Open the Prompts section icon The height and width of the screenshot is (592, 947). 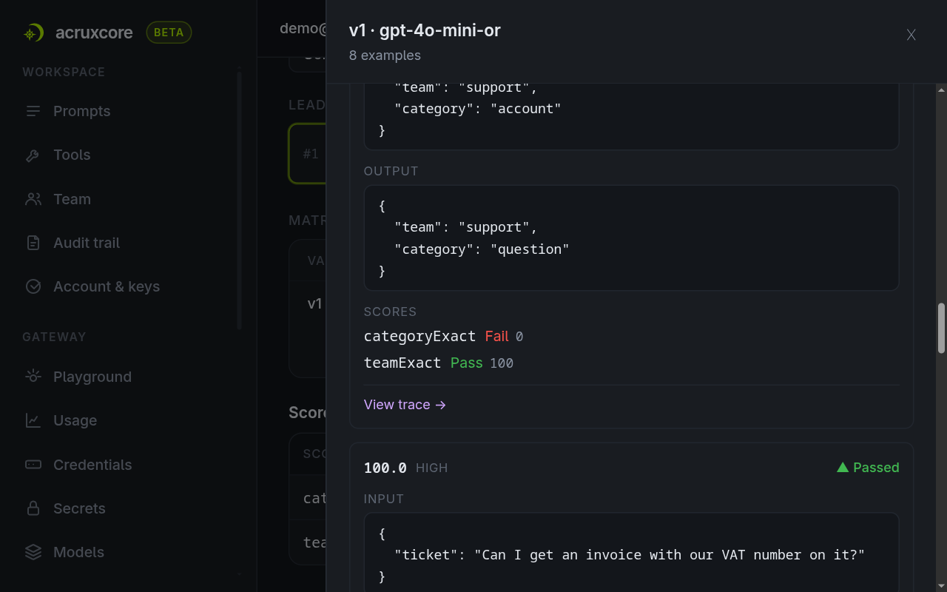pyautogui.click(x=33, y=111)
